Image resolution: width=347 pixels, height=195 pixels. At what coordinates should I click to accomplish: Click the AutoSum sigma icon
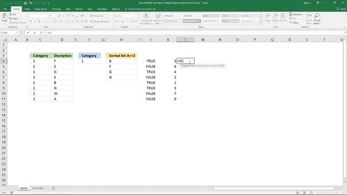pyautogui.click(x=291, y=15)
